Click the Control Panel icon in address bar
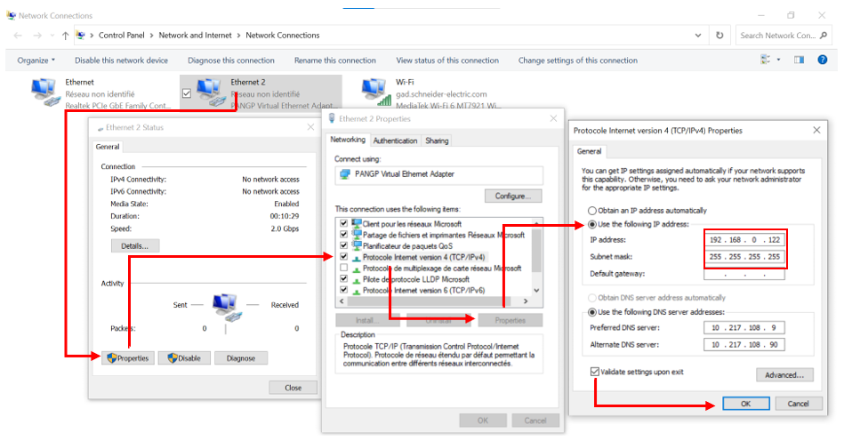 [x=81, y=36]
